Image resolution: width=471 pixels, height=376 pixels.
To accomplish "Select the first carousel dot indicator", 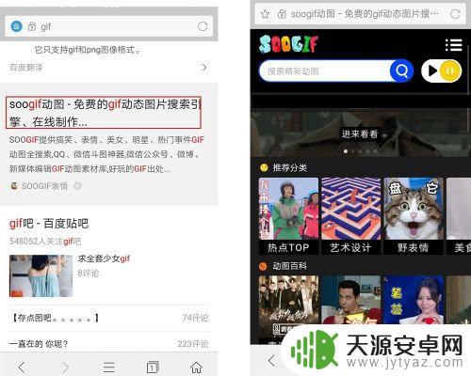I will [x=346, y=151].
